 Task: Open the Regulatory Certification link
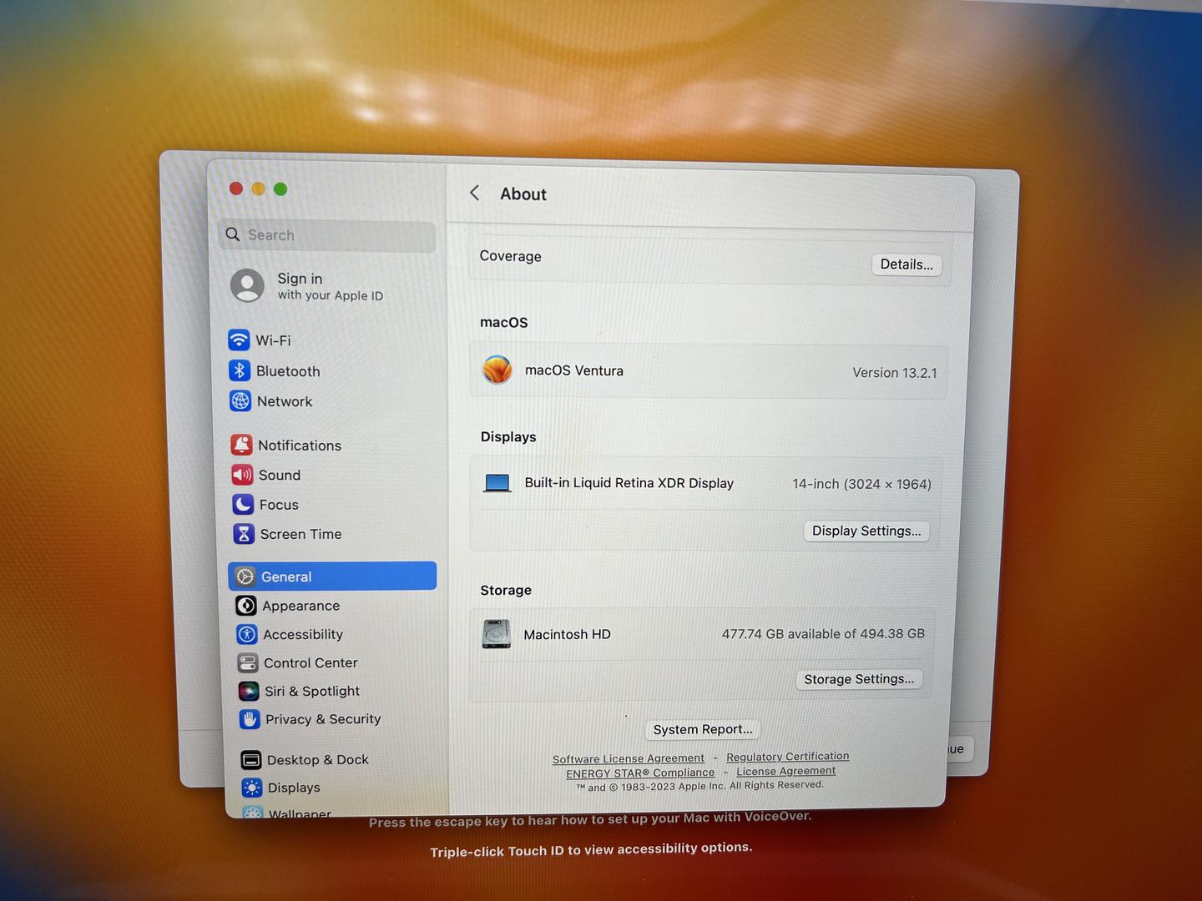[x=787, y=757]
